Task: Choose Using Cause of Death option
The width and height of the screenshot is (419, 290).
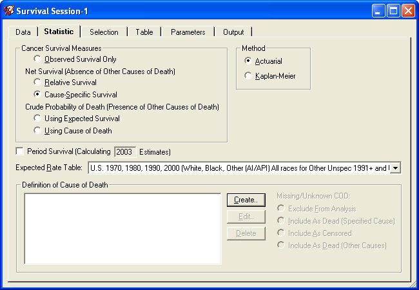Action: 37,131
